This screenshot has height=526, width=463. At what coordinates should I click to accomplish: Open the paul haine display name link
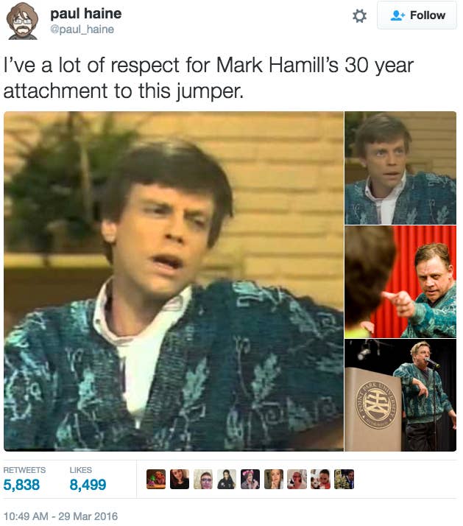(86, 14)
